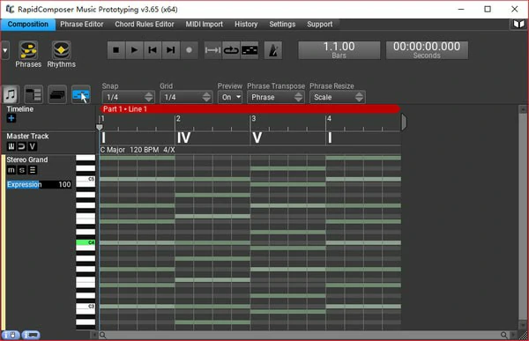Open the Rhythms browser
This screenshot has width=529, height=341.
[x=61, y=54]
